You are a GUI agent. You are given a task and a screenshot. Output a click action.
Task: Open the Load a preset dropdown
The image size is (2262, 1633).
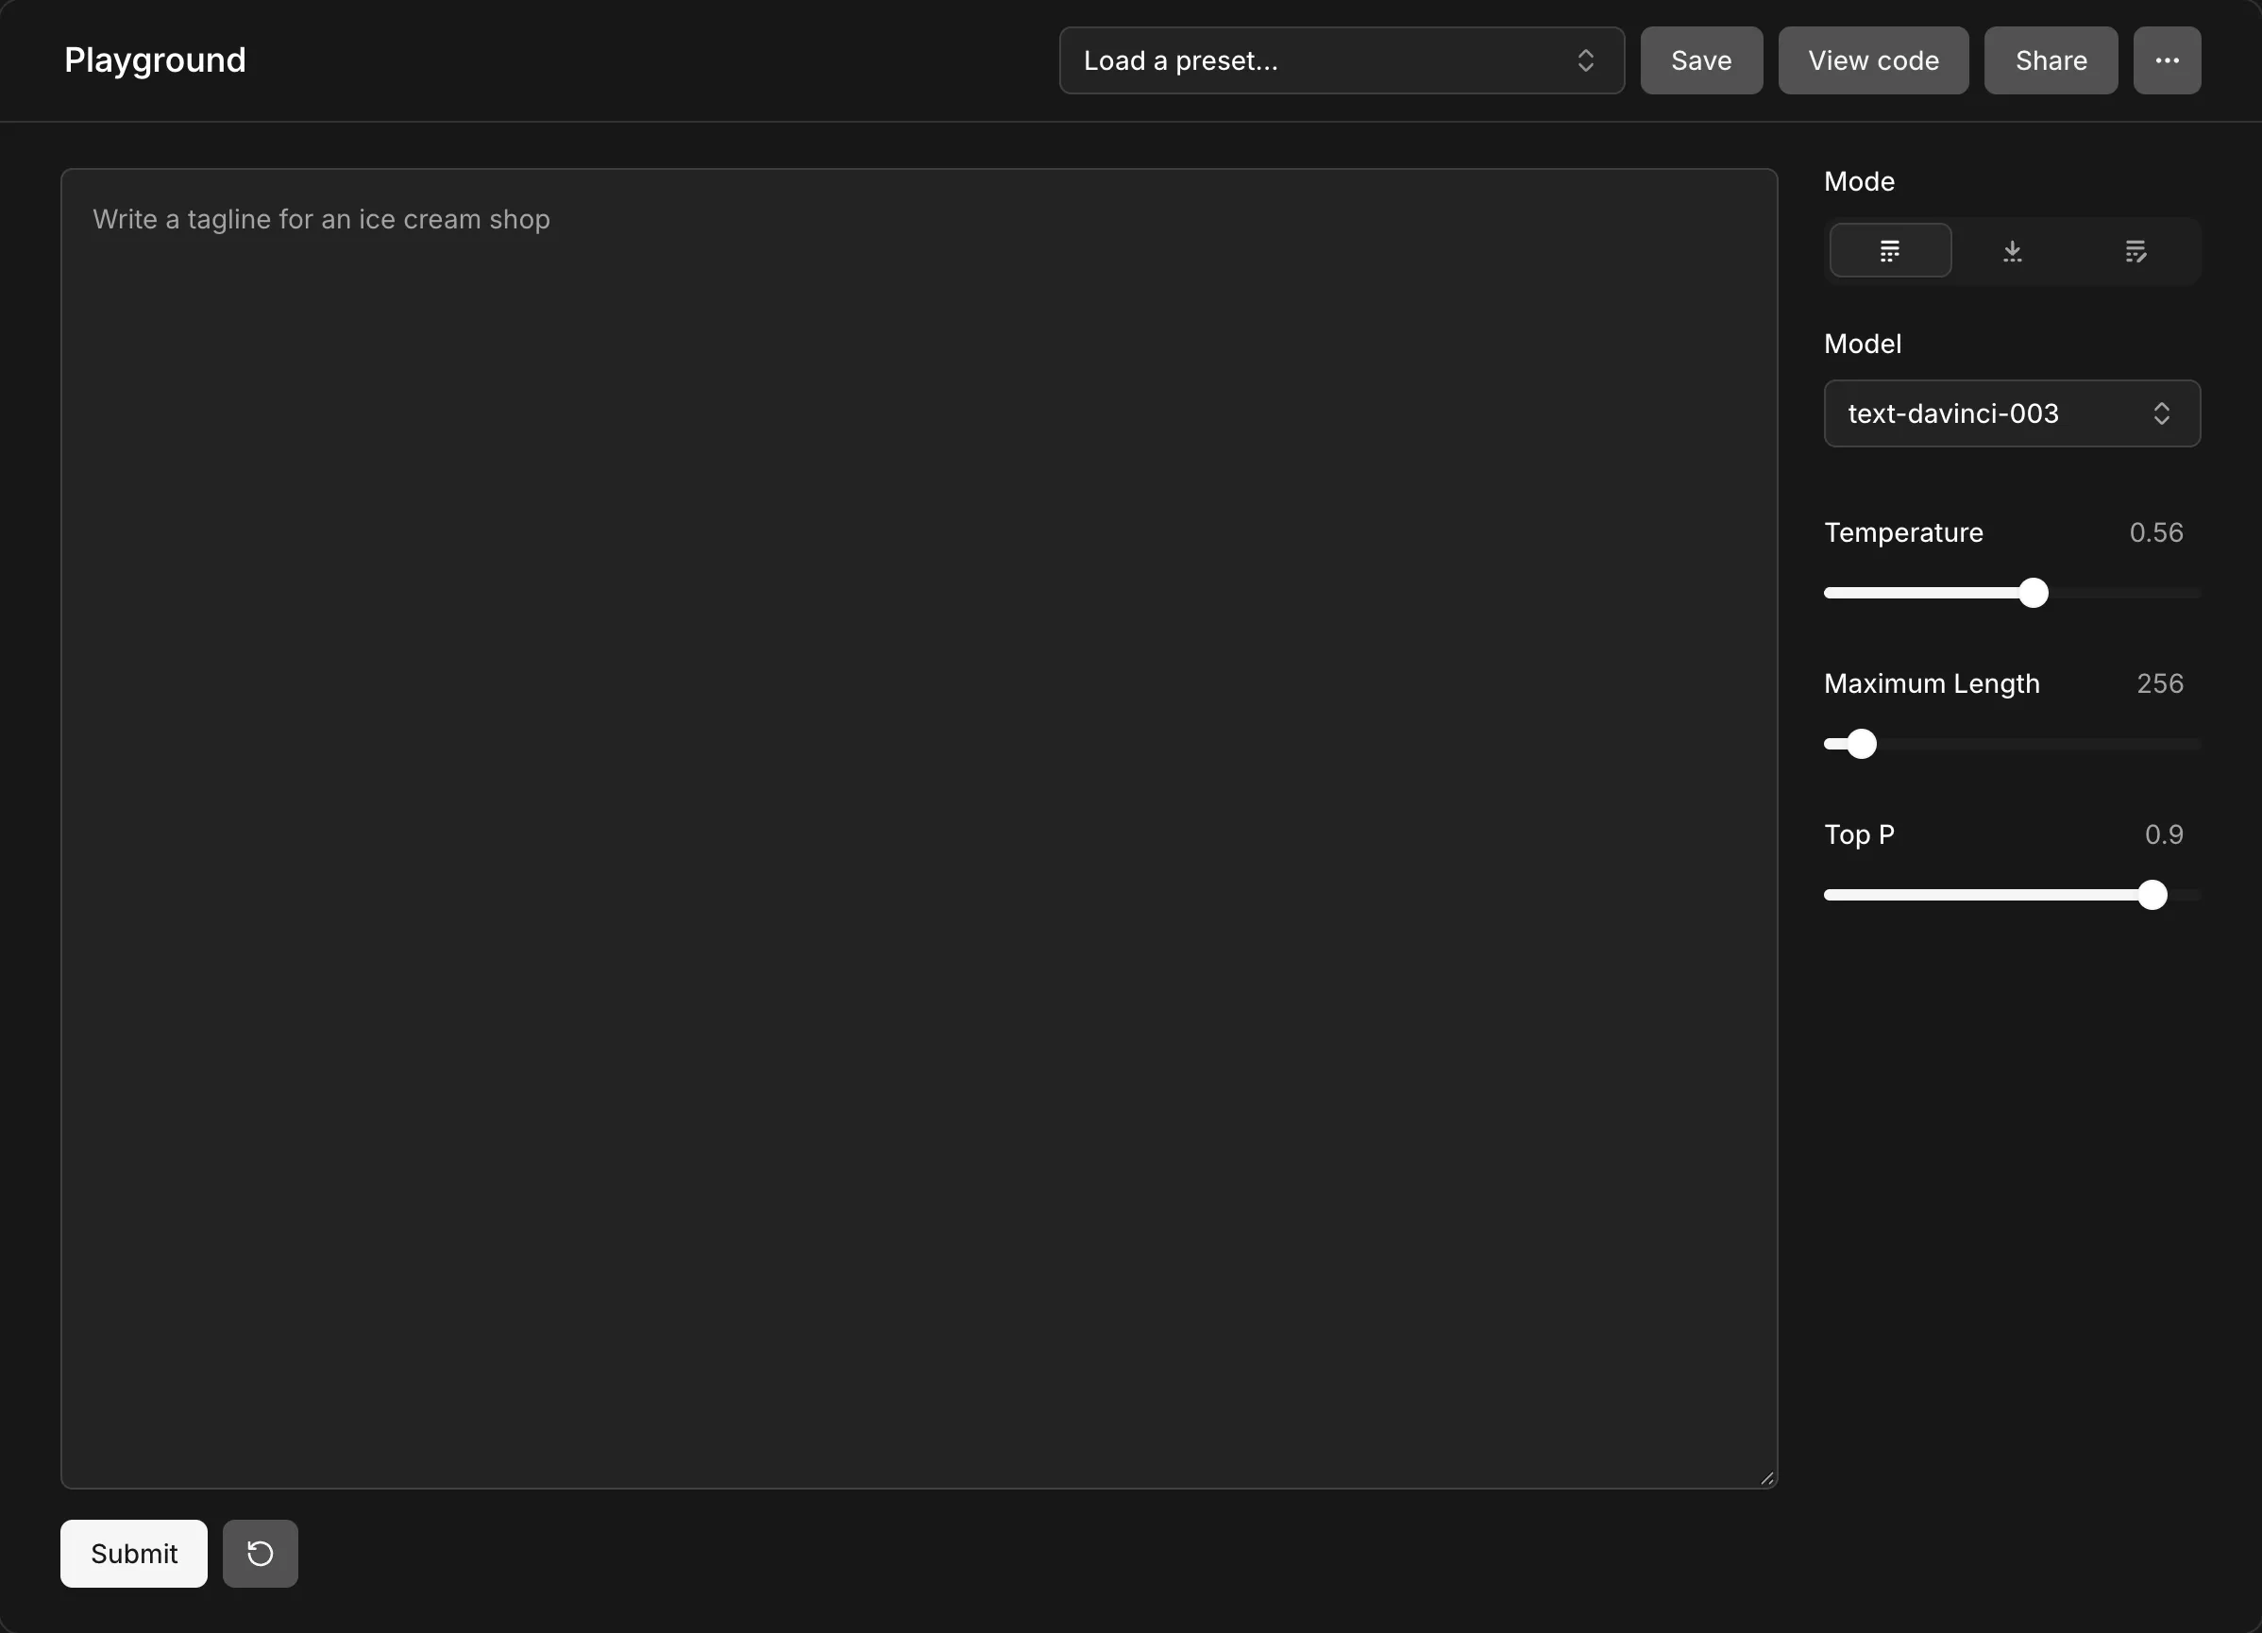pyautogui.click(x=1342, y=60)
